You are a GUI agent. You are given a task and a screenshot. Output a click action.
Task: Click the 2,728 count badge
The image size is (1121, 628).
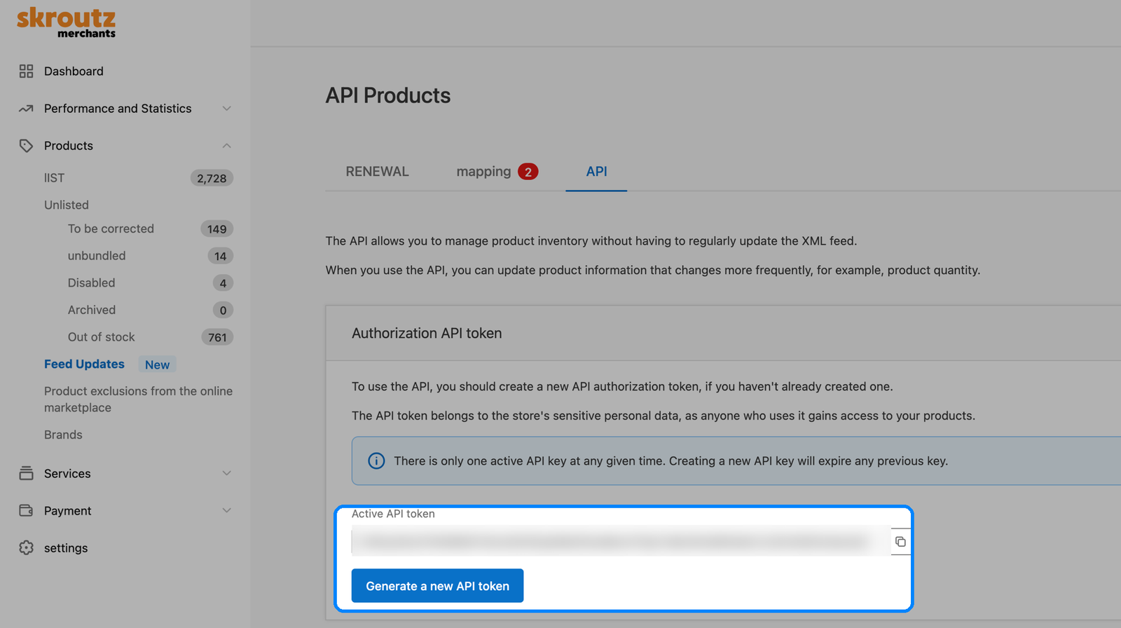coord(212,178)
